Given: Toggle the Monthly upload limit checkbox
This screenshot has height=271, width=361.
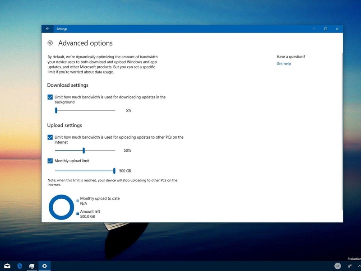Looking at the screenshot, I should [50, 161].
